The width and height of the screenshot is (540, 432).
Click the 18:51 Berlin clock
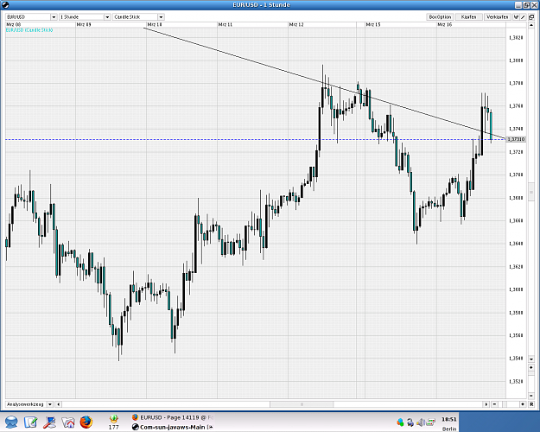point(448,423)
